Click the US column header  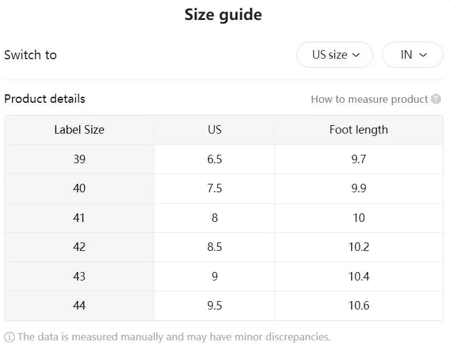pos(214,130)
